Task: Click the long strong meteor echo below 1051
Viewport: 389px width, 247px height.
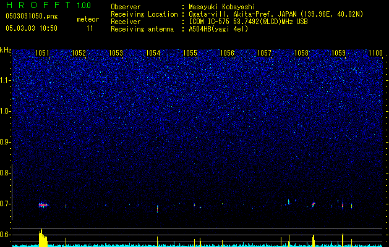Action: point(43,205)
